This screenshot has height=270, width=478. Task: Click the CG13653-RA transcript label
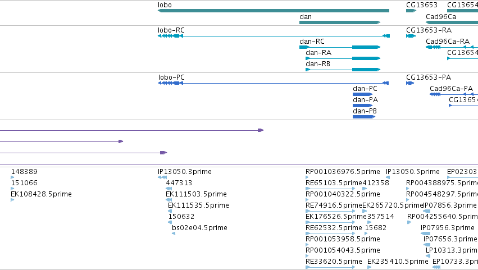click(429, 30)
